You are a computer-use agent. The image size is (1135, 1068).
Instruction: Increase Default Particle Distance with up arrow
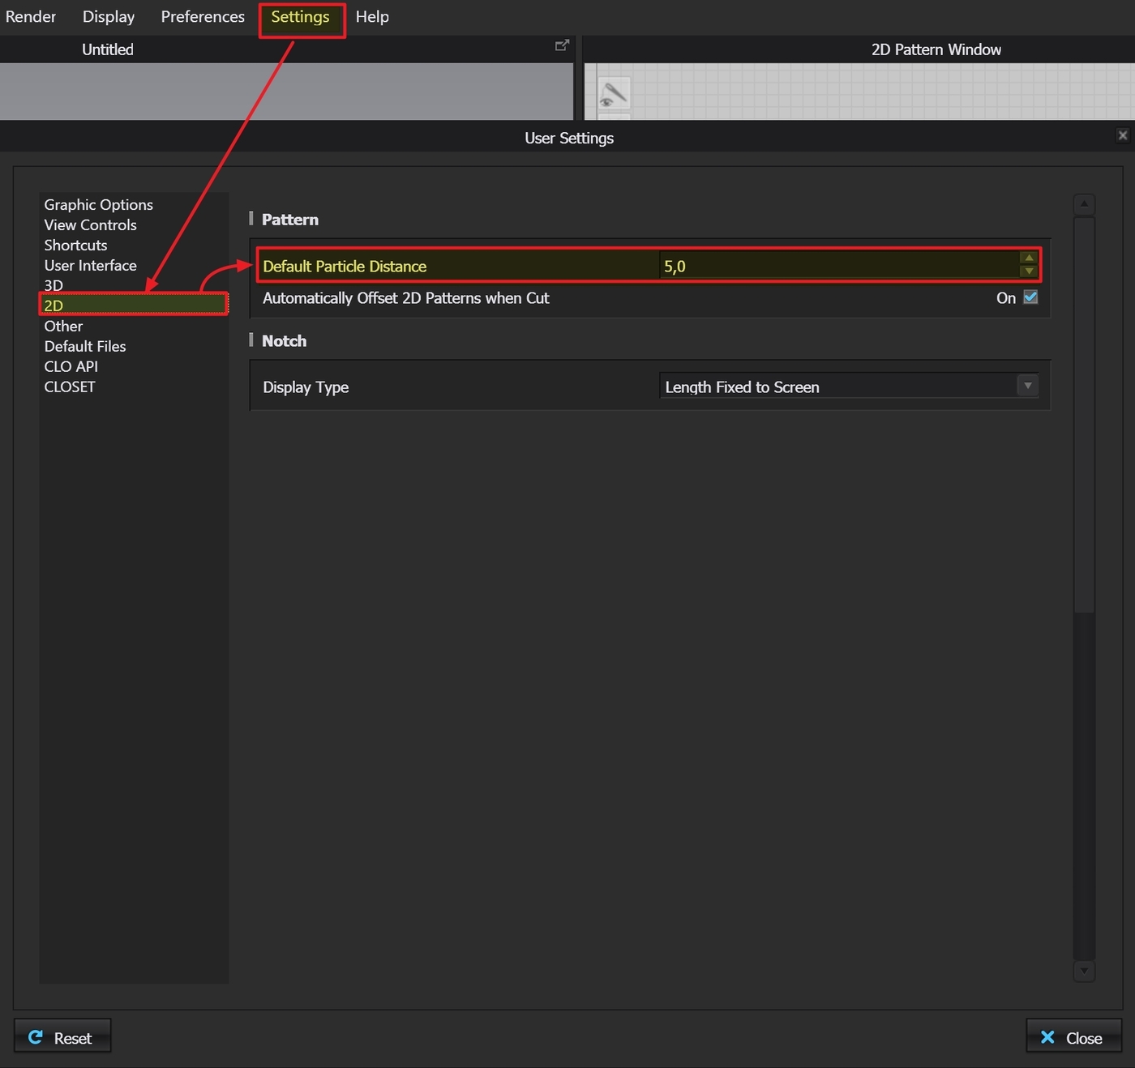click(1029, 258)
